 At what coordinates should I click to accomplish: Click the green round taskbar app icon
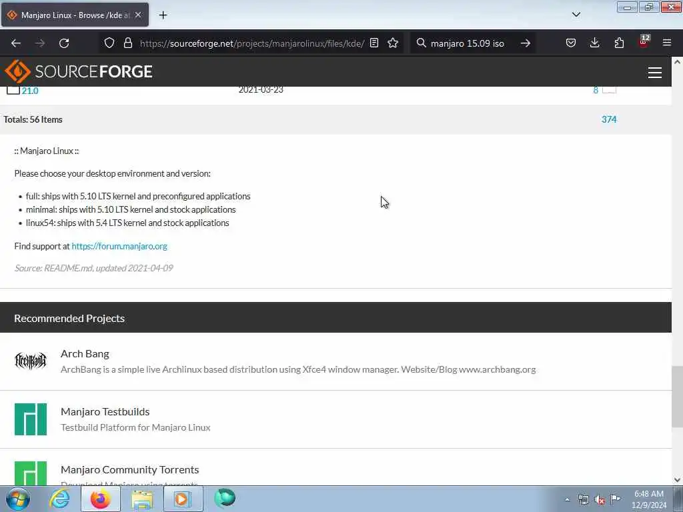pos(225,498)
